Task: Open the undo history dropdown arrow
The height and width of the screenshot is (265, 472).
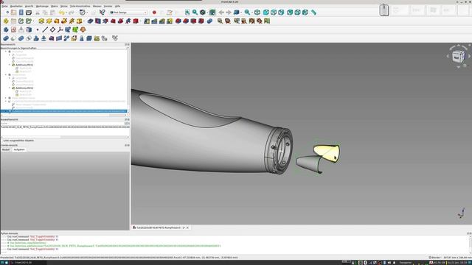Action: click(x=66, y=13)
